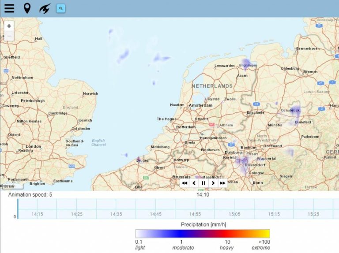Zoom out on the map
Screen dimensions: 339x253
pos(9,36)
